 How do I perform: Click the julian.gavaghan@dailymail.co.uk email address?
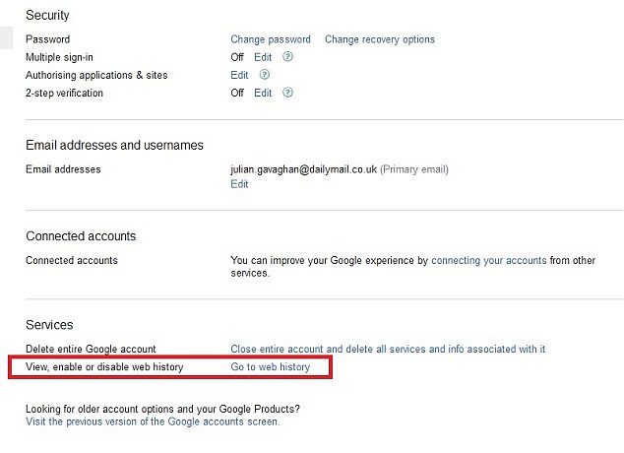303,169
